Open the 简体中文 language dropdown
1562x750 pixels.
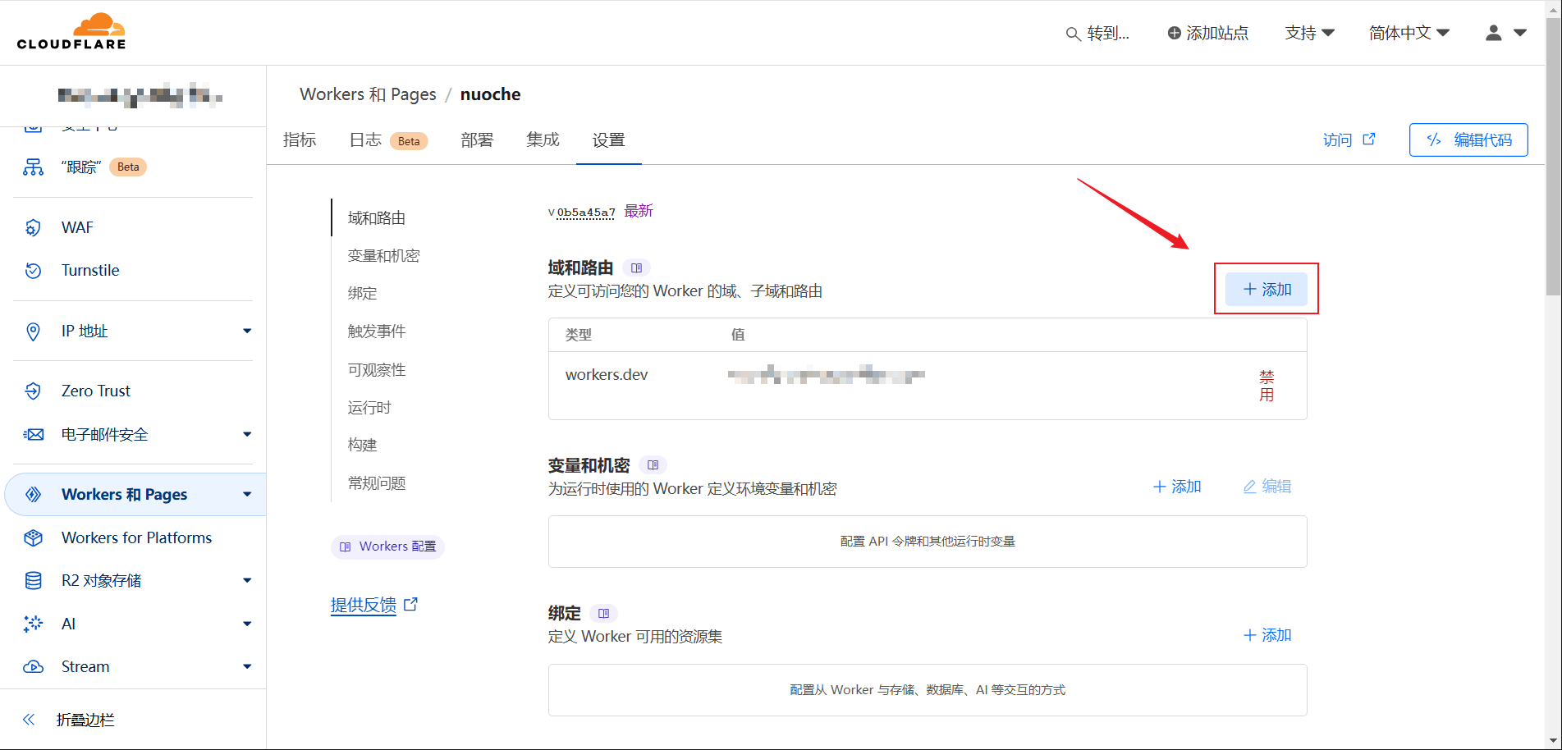[x=1409, y=33]
